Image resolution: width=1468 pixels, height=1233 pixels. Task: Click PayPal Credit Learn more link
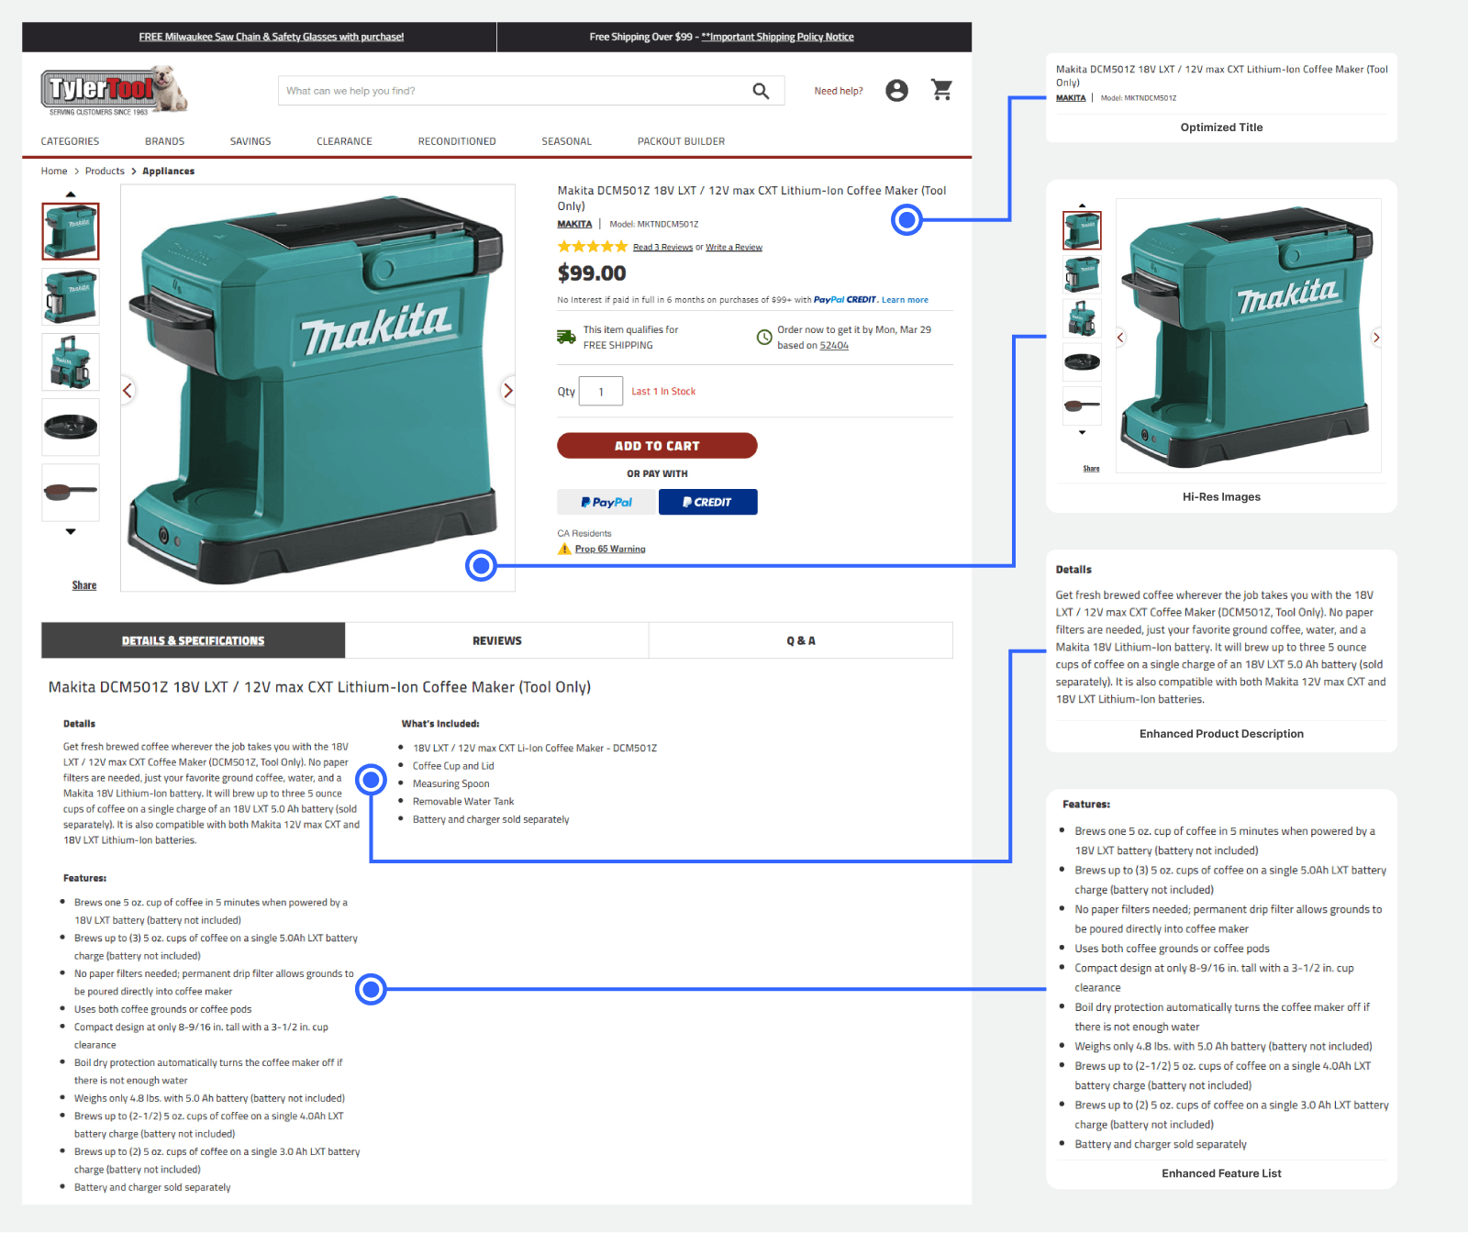(x=905, y=300)
